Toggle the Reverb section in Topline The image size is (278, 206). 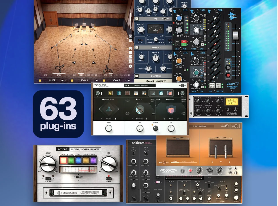coord(167,100)
